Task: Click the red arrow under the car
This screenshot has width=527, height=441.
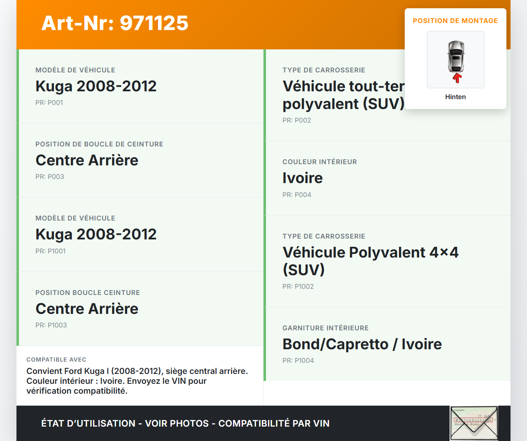Action: (x=457, y=78)
